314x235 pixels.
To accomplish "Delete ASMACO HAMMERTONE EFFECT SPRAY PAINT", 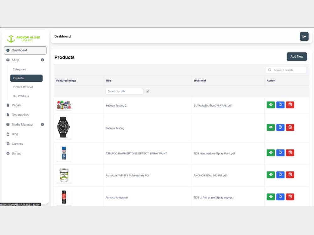I will (x=290, y=153).
